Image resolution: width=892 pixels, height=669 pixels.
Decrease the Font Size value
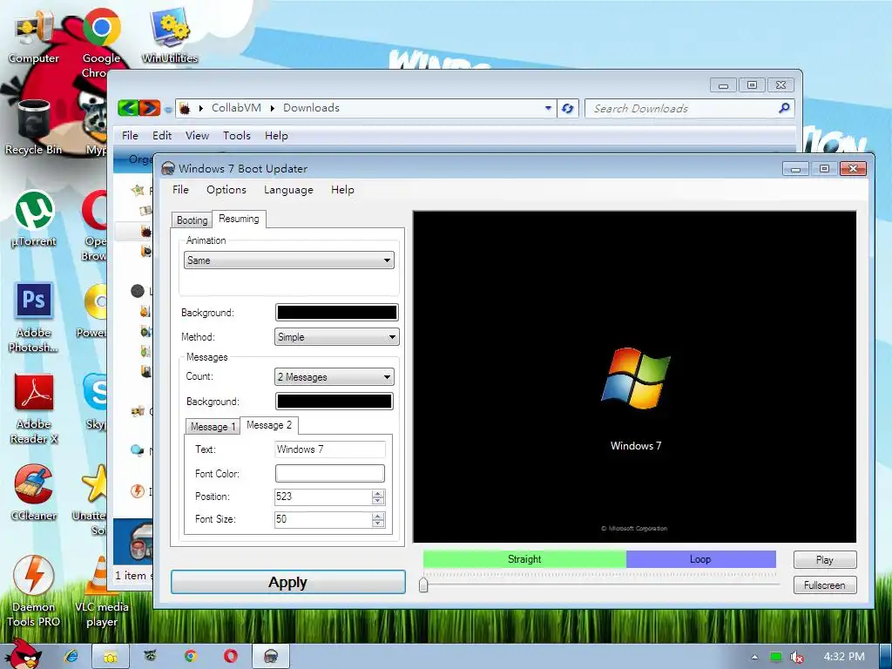coord(378,523)
